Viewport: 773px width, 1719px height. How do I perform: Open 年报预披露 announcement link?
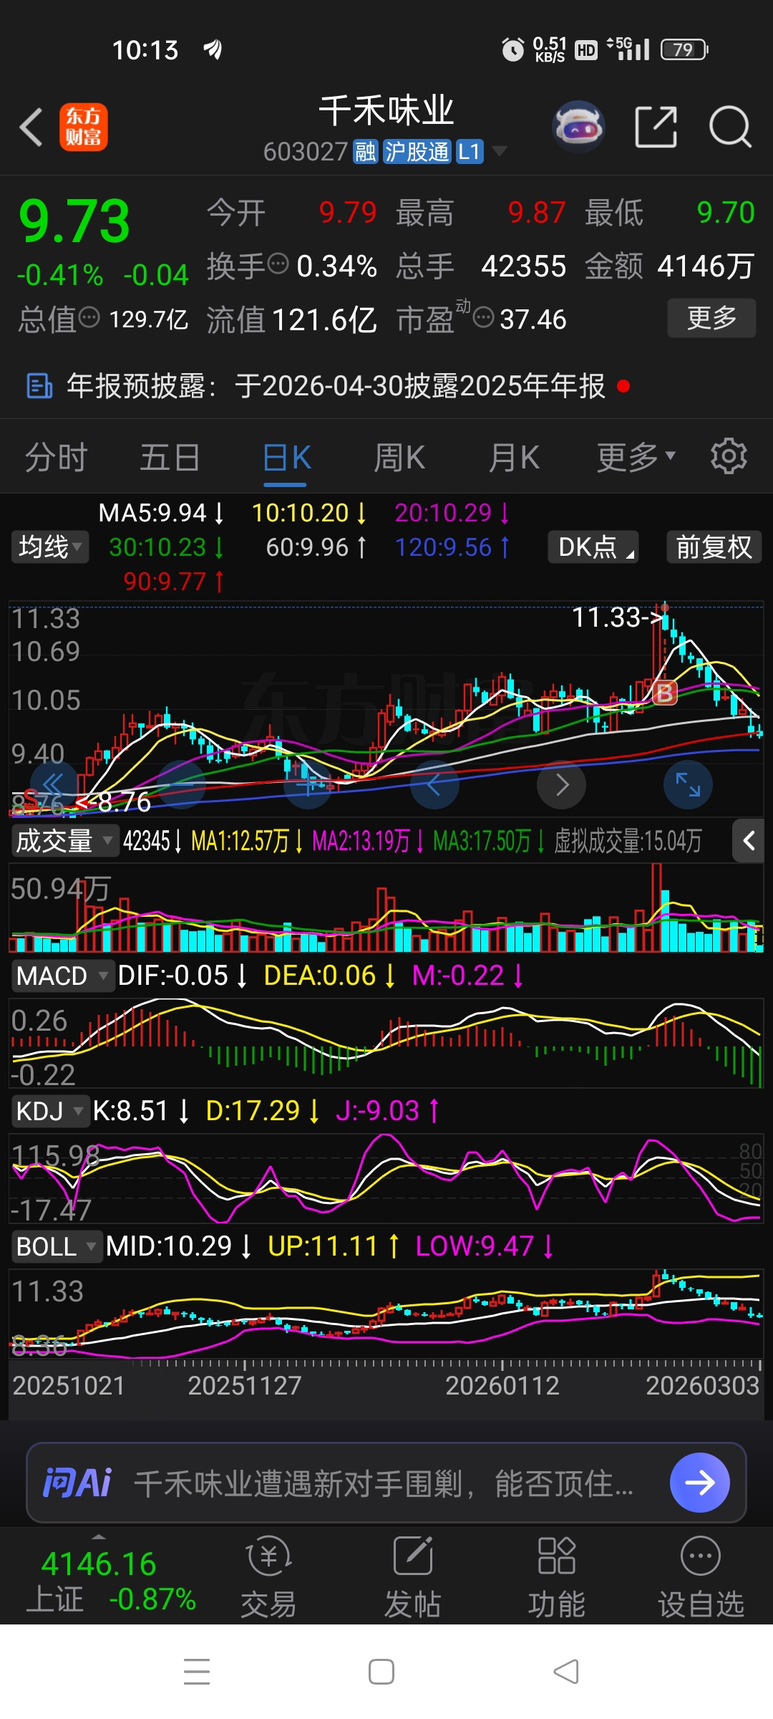point(336,385)
